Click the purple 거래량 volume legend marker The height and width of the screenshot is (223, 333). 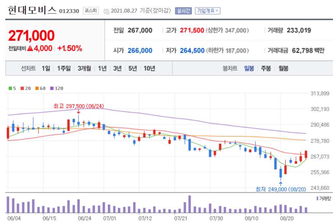(317, 198)
